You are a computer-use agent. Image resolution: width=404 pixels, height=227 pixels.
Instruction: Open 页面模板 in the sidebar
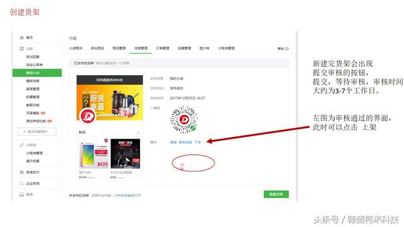tap(33, 113)
